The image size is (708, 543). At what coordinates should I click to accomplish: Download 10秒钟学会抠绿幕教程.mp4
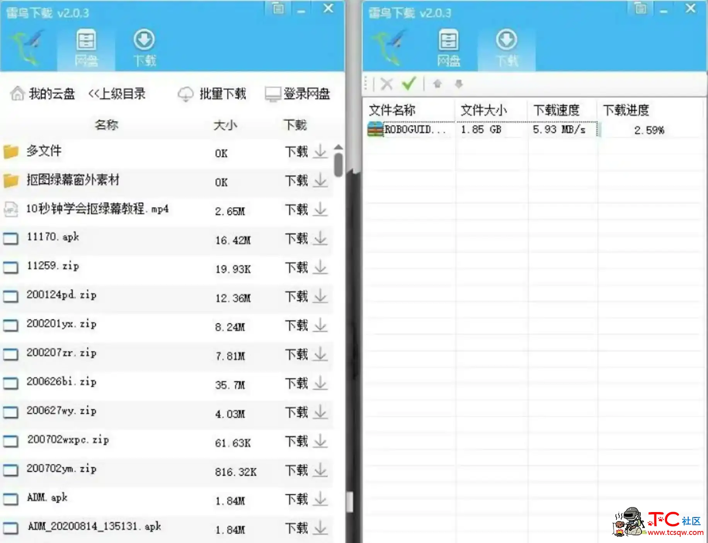[x=306, y=209]
